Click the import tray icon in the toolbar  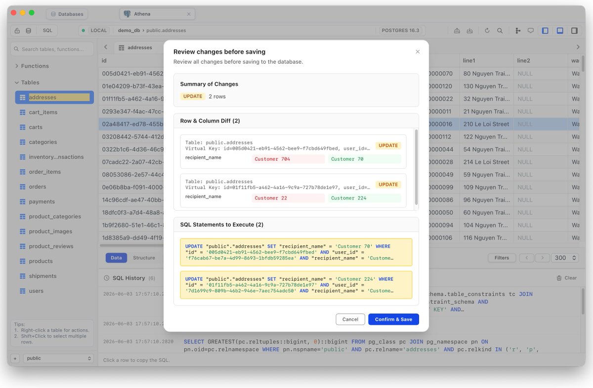[x=469, y=31]
